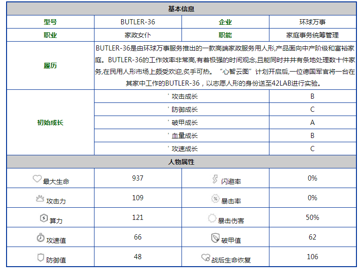Click the shield icon beside 防御值
Image resolution: width=363 pixels, height=269 pixels.
41,257
